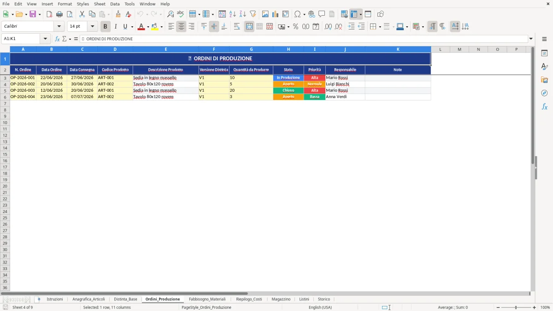Open the Borders dropdown arrow
Image resolution: width=553 pixels, height=311 pixels.
coord(379,27)
